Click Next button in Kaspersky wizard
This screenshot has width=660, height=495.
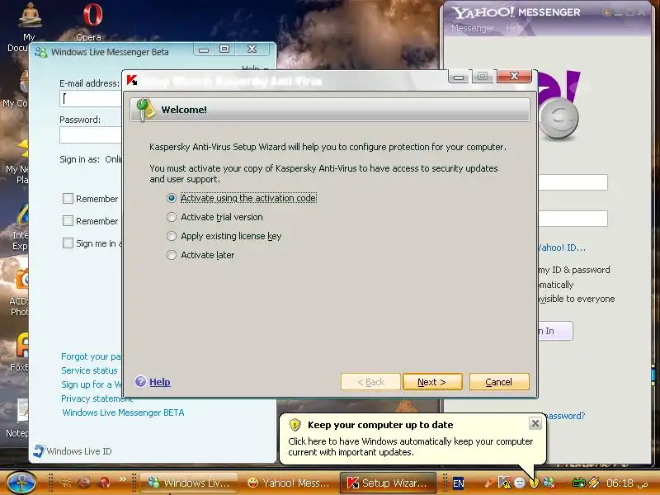pyautogui.click(x=432, y=382)
